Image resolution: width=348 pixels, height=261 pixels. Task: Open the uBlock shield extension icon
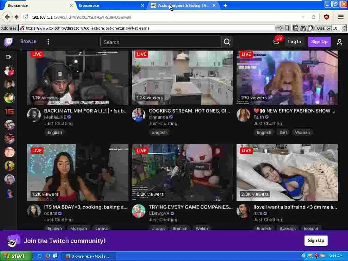click(x=327, y=17)
